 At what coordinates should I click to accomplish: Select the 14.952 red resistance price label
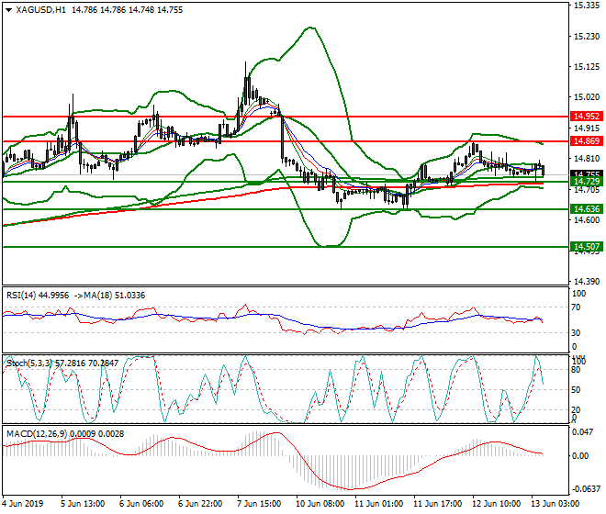(587, 117)
